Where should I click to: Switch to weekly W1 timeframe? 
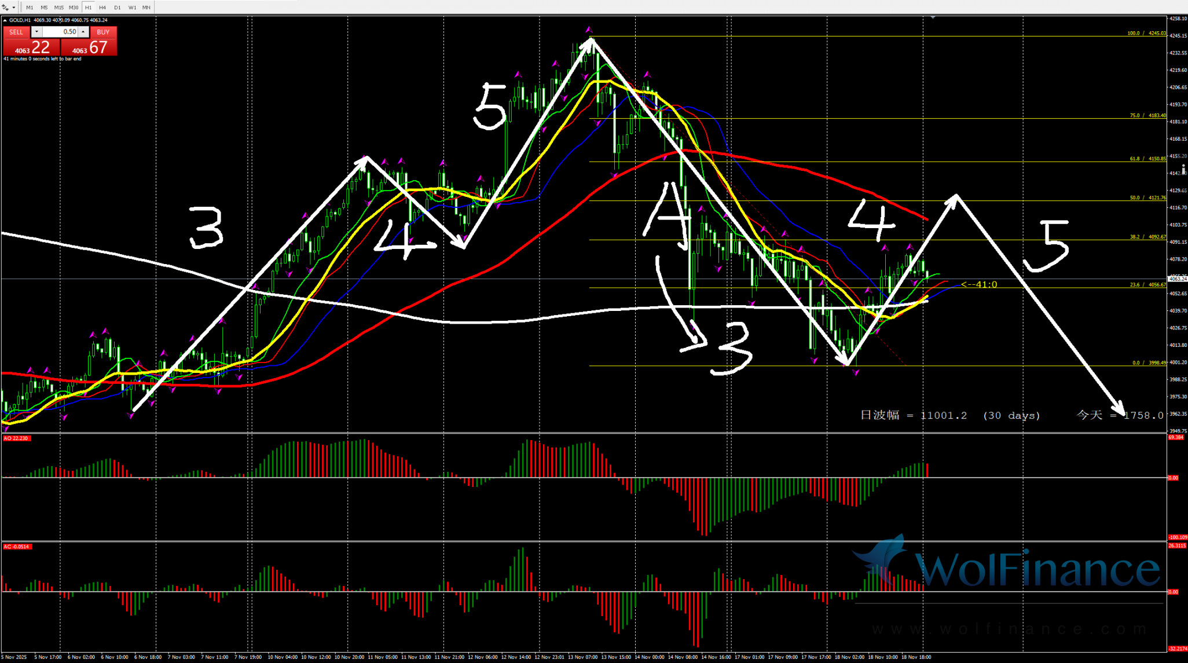tap(132, 8)
